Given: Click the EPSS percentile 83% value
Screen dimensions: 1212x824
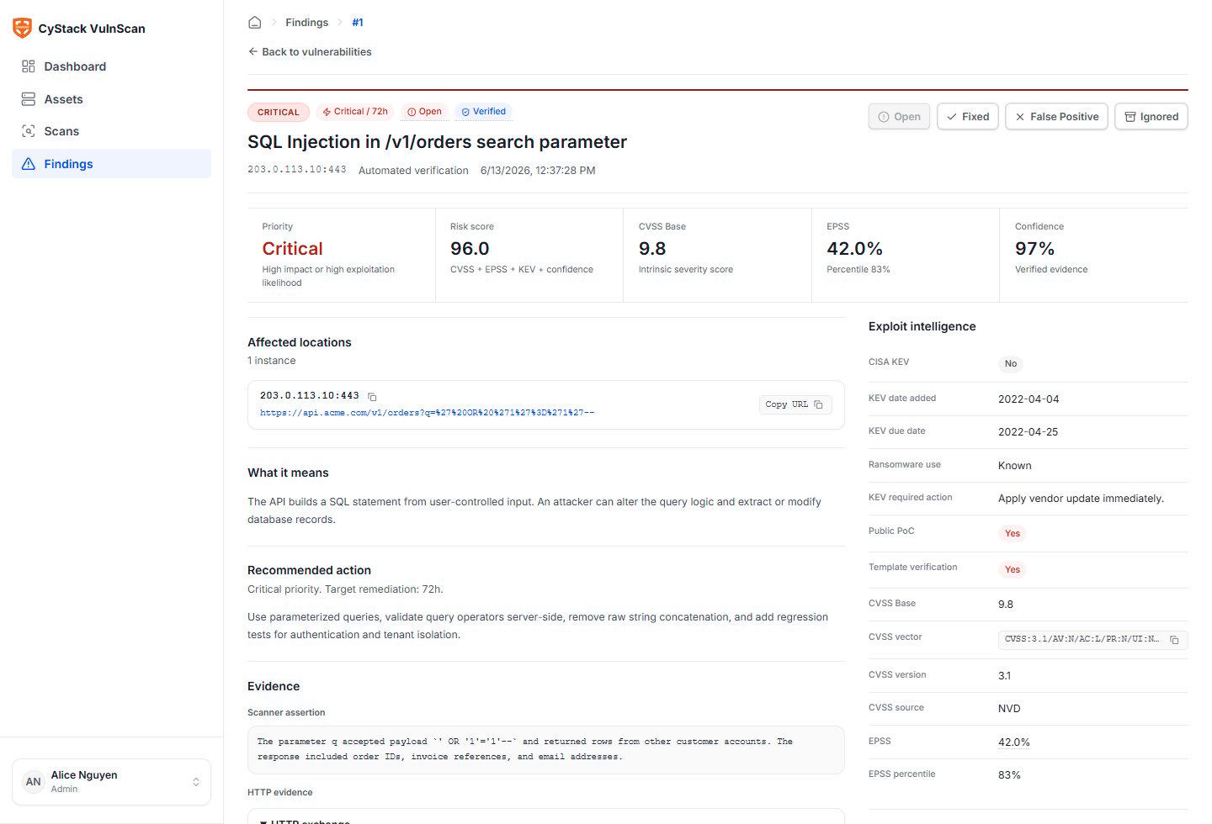Looking at the screenshot, I should (1009, 775).
